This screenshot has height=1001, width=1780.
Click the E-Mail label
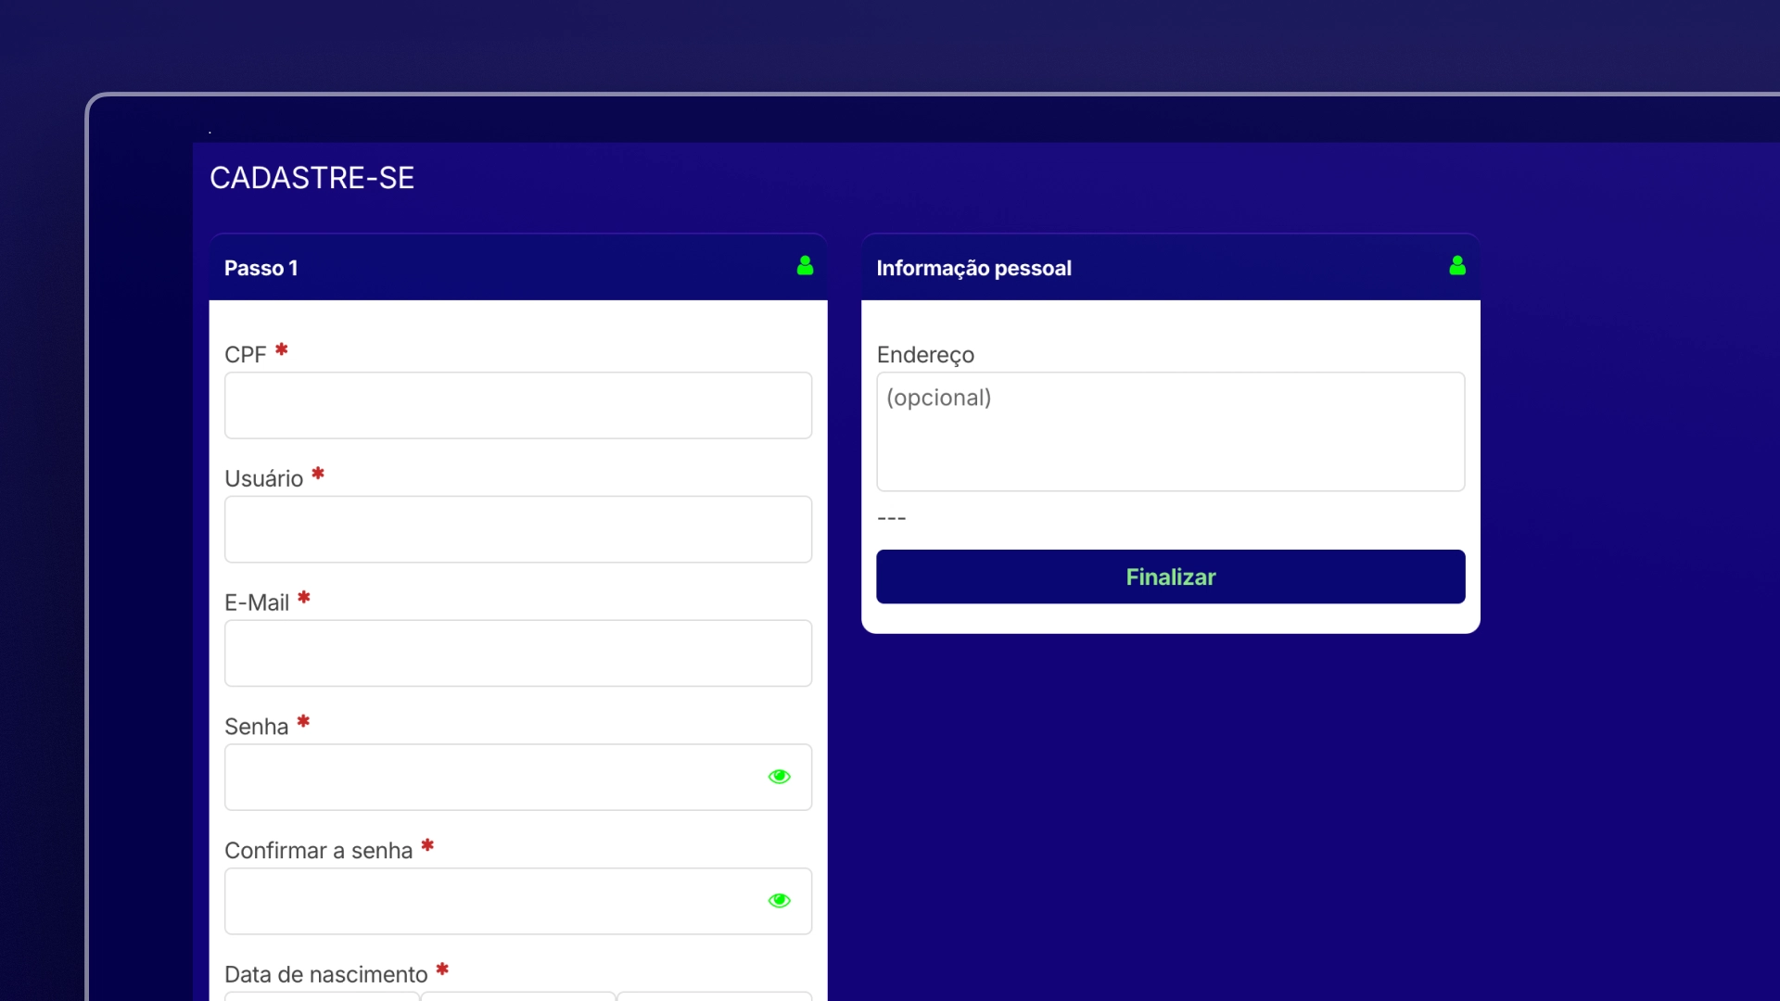(257, 602)
